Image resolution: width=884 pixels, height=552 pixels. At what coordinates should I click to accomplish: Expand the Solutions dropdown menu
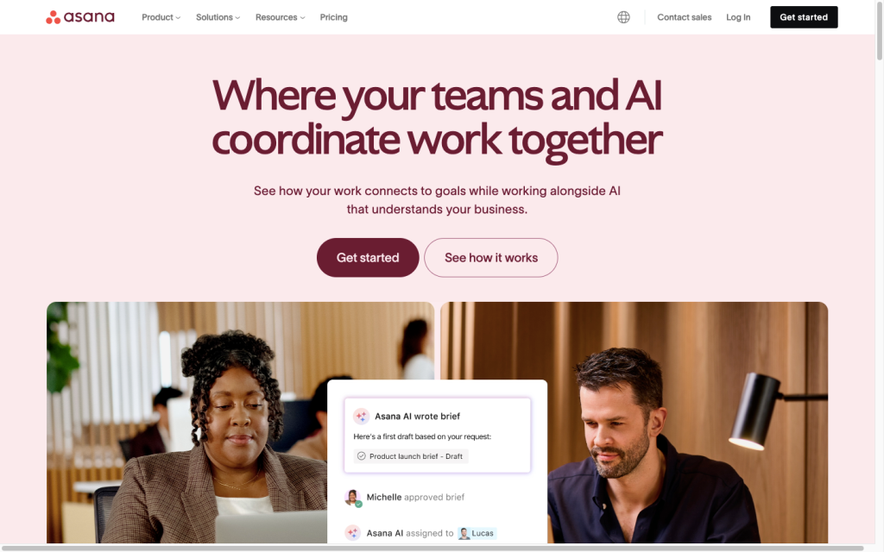pyautogui.click(x=218, y=17)
